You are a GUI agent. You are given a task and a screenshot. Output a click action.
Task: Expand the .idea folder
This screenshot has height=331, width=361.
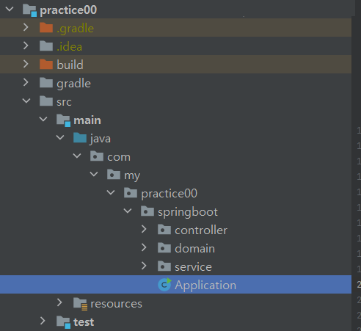26,46
